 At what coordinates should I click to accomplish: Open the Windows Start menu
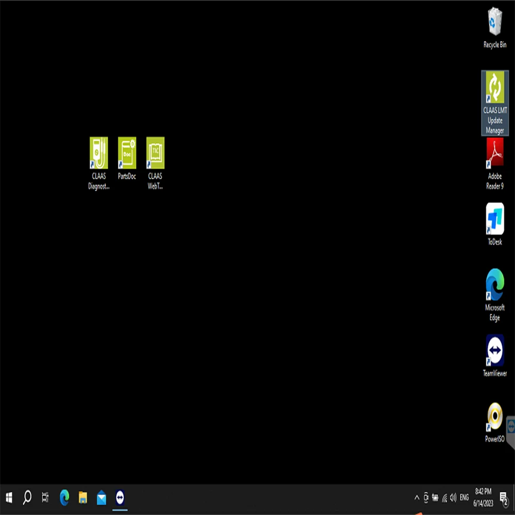[9, 497]
